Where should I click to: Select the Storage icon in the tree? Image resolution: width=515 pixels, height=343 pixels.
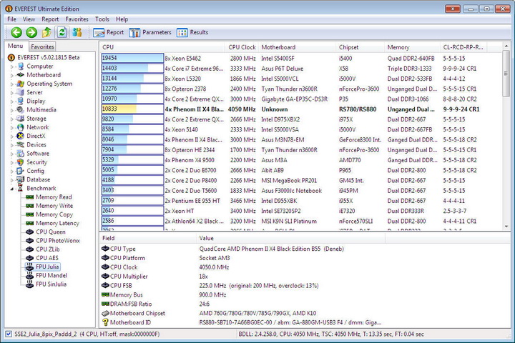[21, 119]
